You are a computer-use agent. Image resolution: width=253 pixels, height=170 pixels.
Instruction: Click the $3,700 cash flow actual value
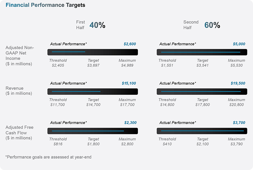pyautogui.click(x=239, y=123)
